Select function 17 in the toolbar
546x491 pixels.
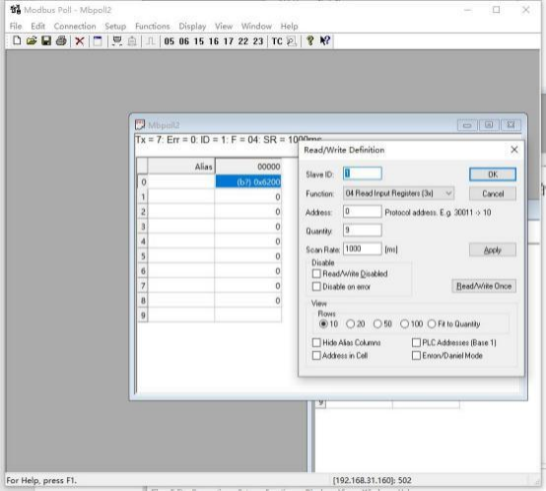[x=229, y=41]
